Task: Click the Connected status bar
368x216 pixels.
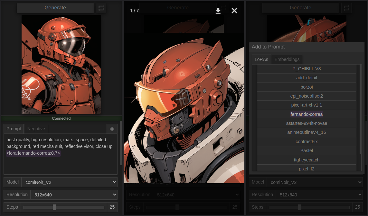Action: [61, 118]
